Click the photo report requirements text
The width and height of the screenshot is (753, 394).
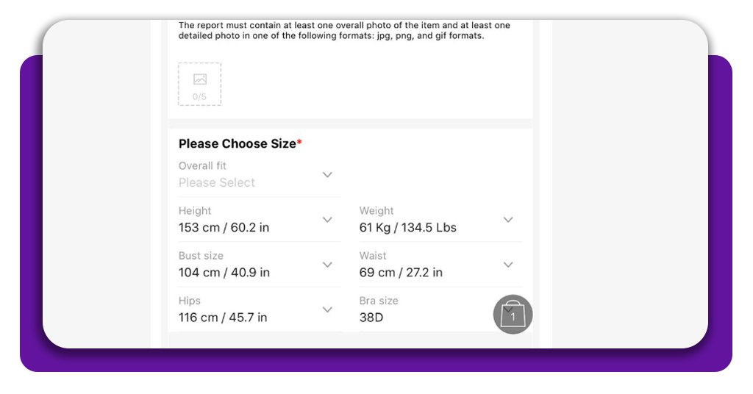pos(344,30)
